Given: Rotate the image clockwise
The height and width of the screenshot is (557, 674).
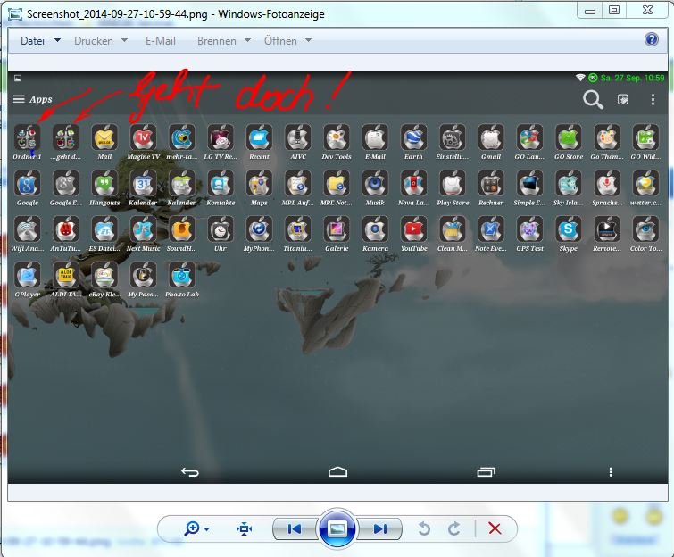Looking at the screenshot, I should click(453, 528).
